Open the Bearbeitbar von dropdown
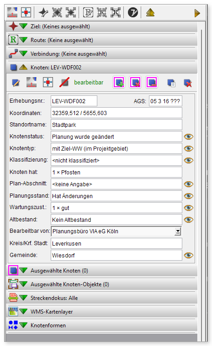Image resolution: width=212 pixels, height=346 pixels. coord(178,231)
